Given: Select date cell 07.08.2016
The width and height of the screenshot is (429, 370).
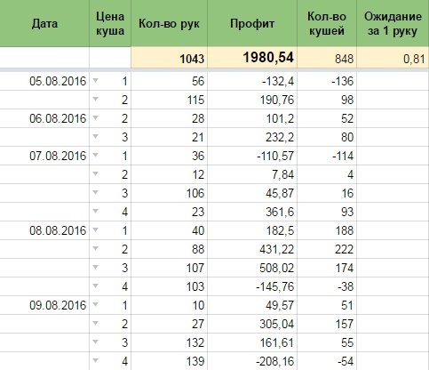Looking at the screenshot, I should click(44, 156).
